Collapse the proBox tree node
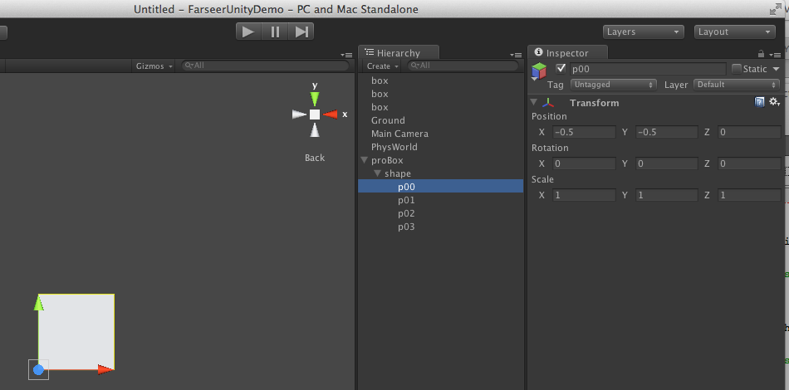The width and height of the screenshot is (789, 390). point(365,160)
